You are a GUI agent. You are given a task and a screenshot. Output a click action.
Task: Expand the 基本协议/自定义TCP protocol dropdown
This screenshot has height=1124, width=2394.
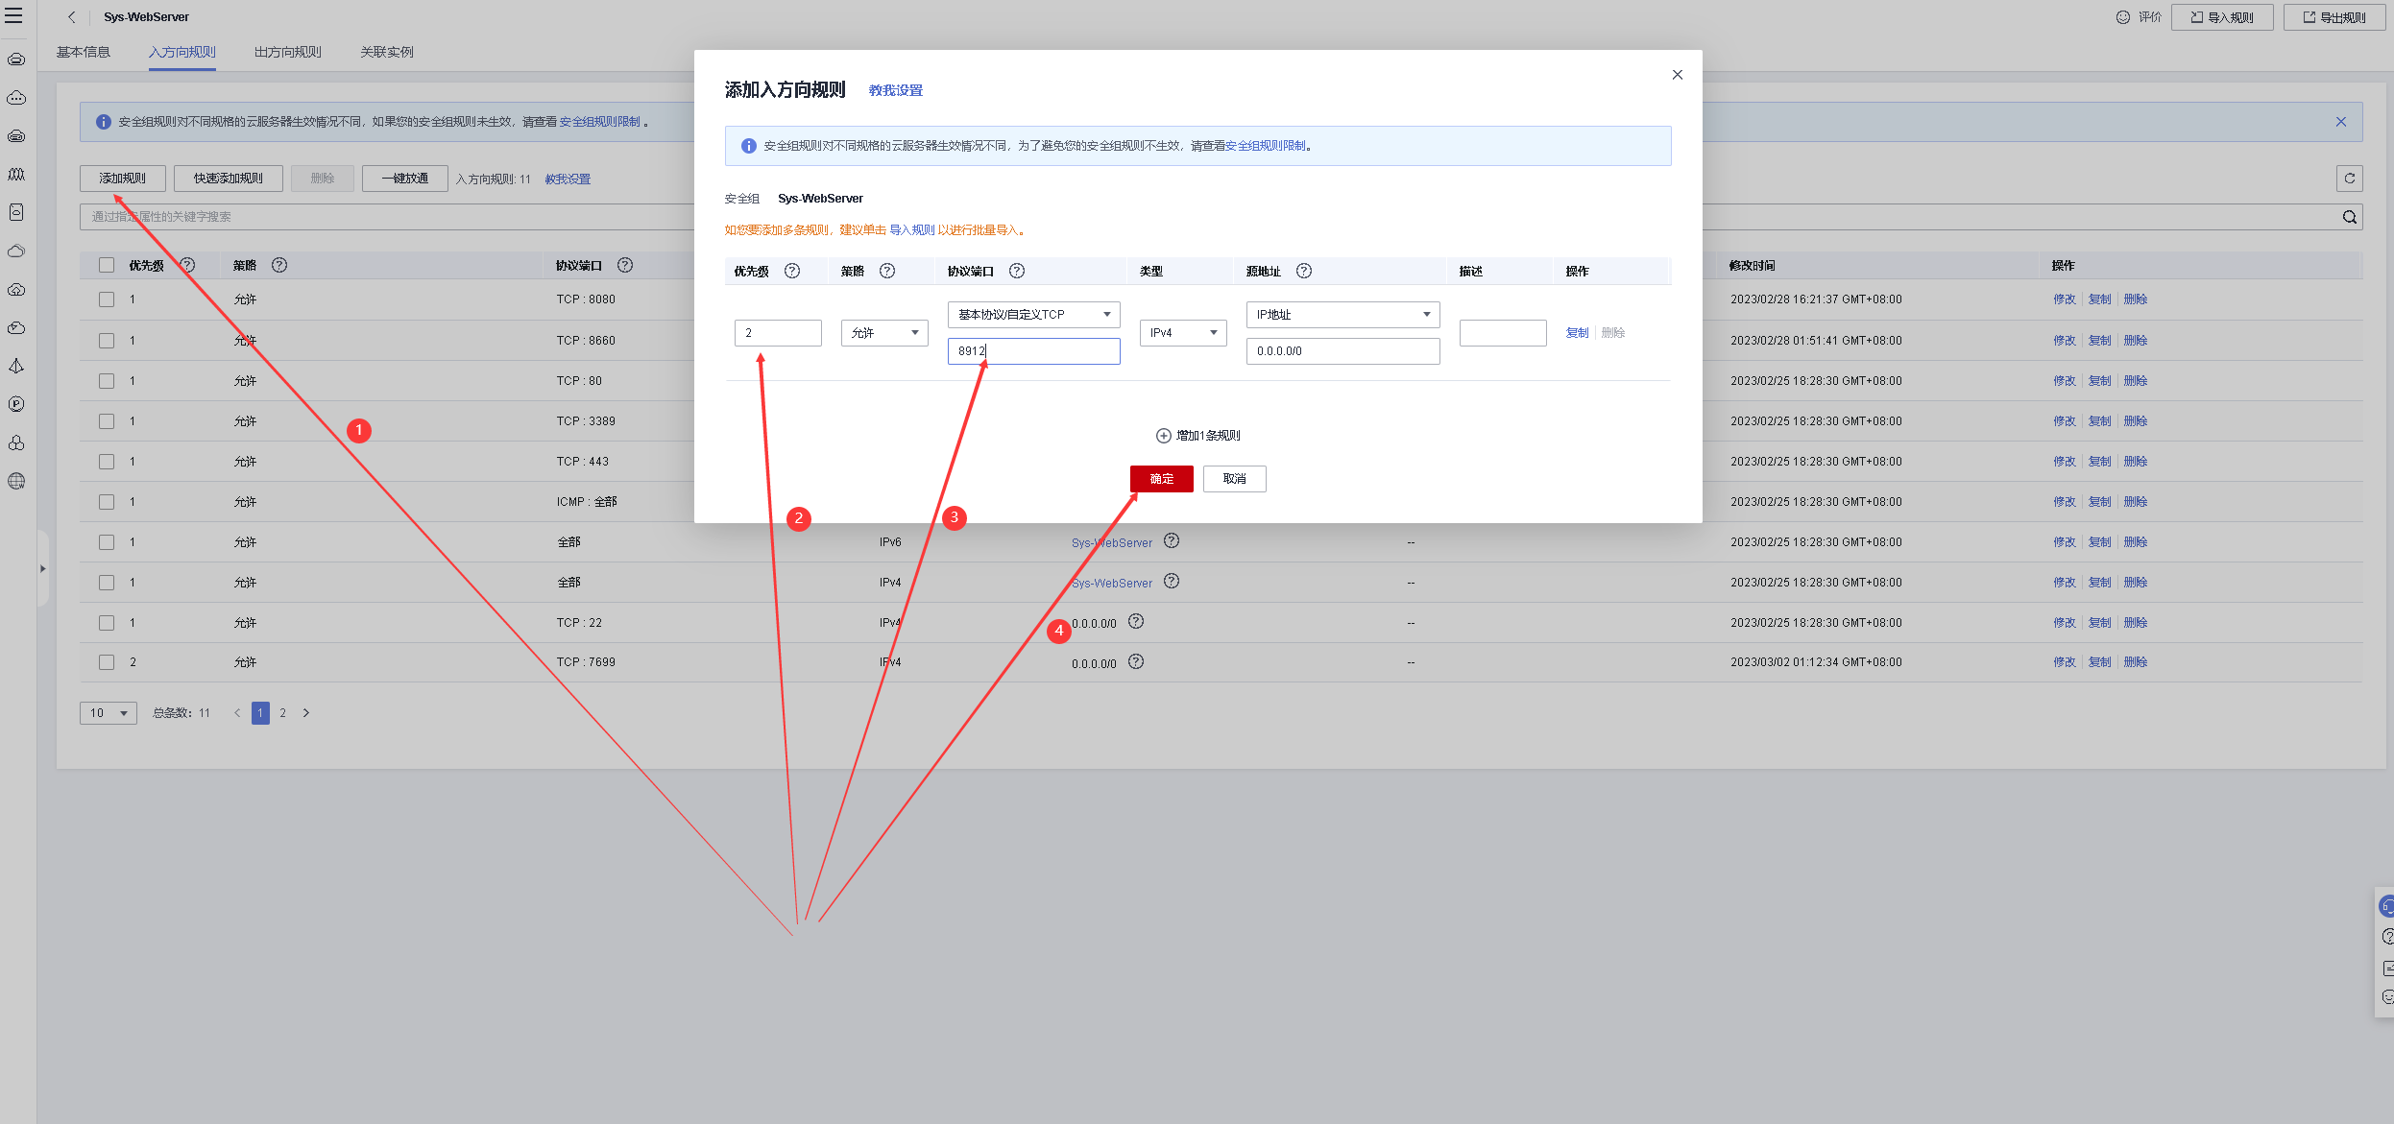tap(1033, 315)
